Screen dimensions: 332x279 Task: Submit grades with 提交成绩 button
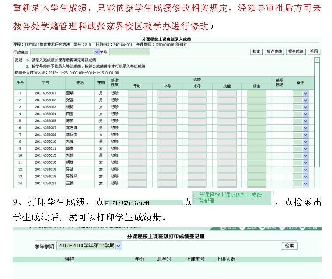tap(296, 52)
